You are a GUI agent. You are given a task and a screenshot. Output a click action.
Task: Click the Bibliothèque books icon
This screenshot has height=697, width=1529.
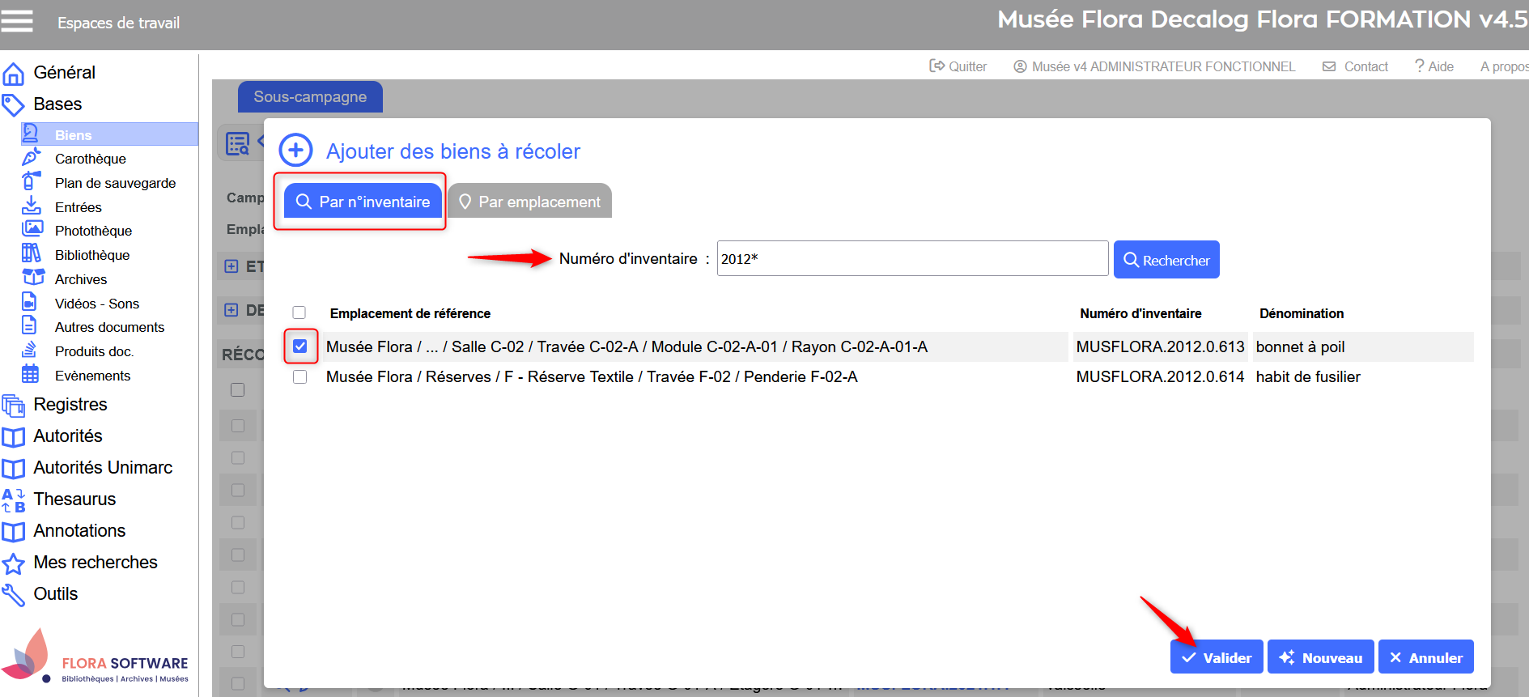coord(31,253)
